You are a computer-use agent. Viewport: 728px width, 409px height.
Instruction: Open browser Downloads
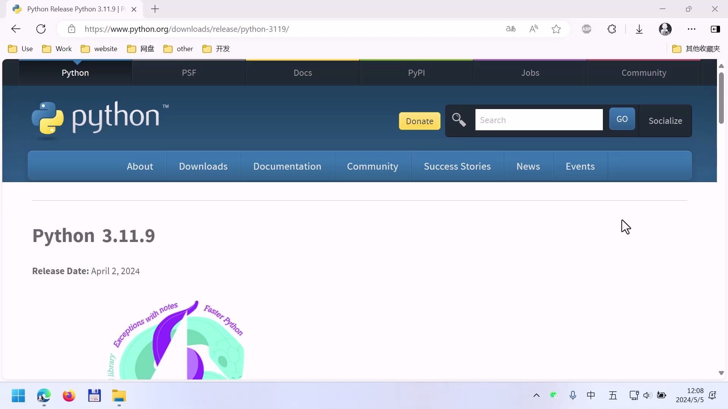point(639,29)
